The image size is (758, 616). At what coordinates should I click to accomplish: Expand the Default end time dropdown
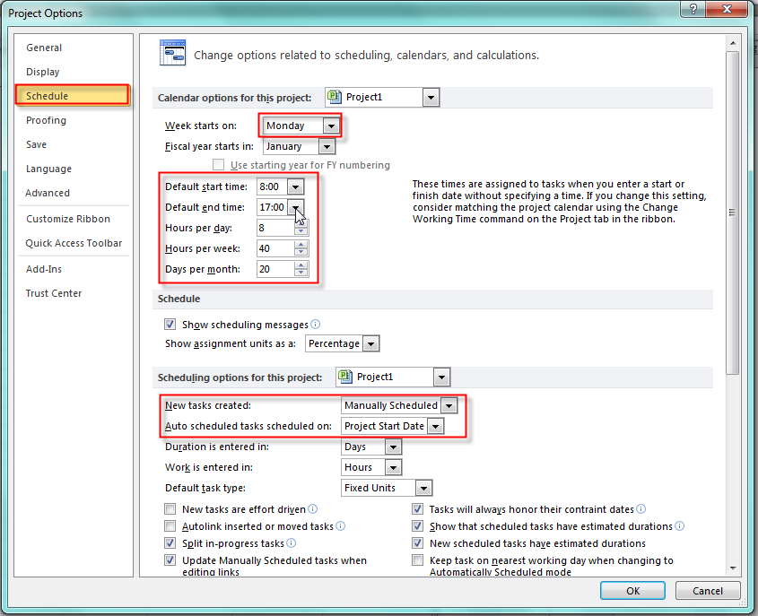click(295, 207)
